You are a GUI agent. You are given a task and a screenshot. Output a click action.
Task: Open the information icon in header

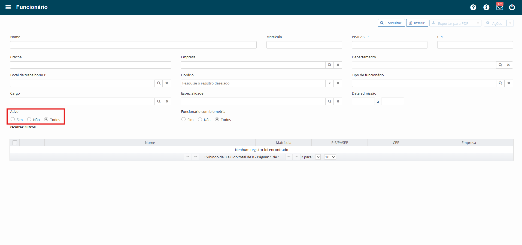click(486, 7)
